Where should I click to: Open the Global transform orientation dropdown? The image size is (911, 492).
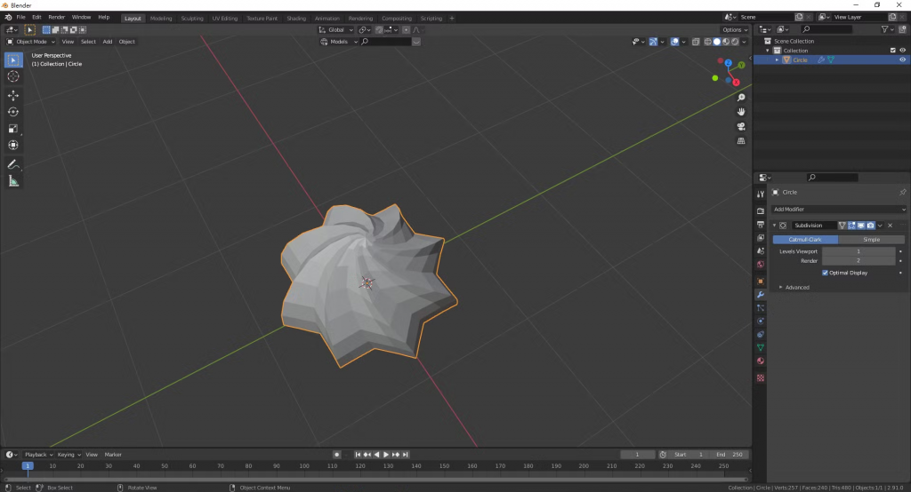pyautogui.click(x=335, y=29)
